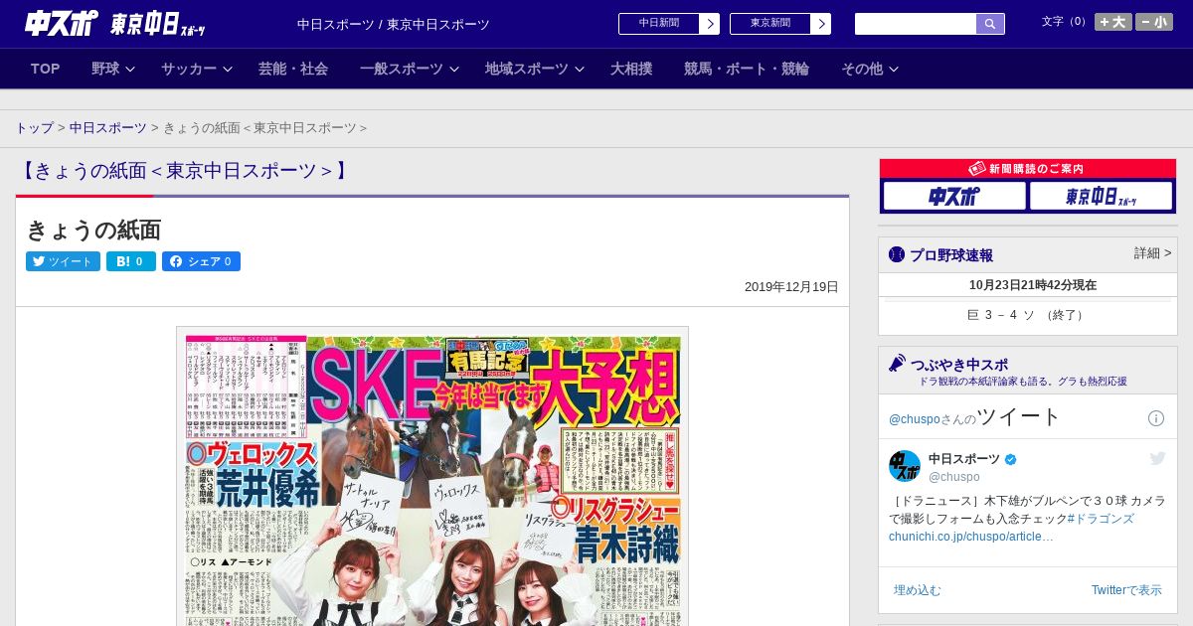The image size is (1193, 626).
Task: Click the arrow beside 東京新聞
Action: click(x=821, y=24)
